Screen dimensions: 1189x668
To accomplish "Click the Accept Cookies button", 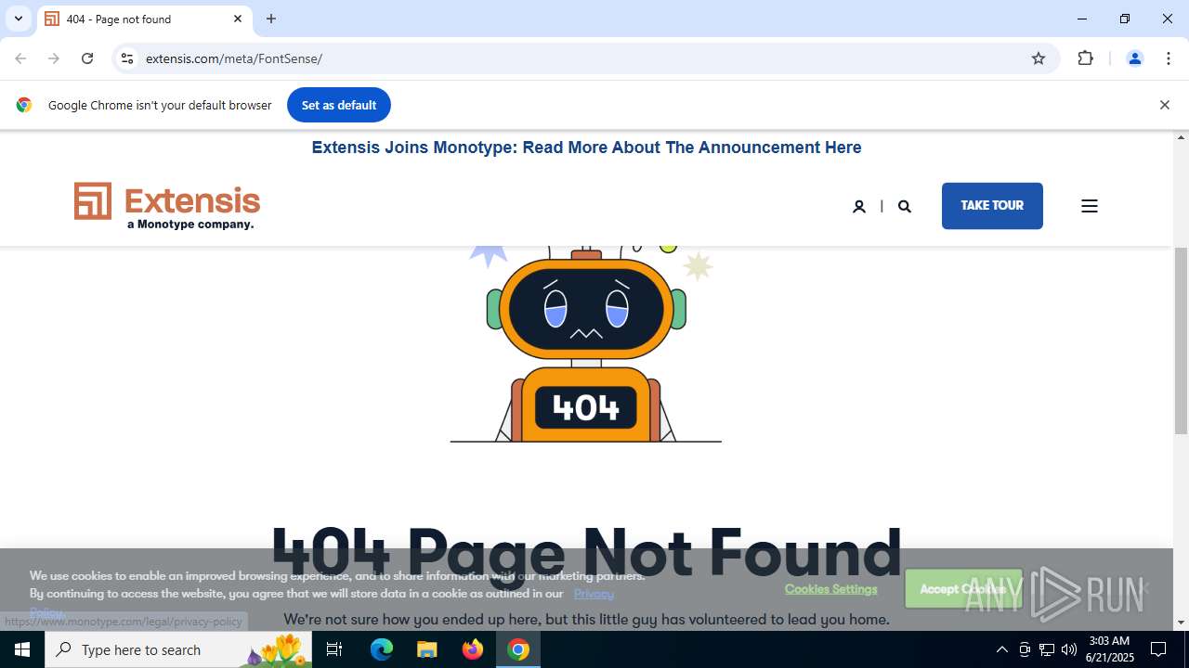I will pos(963,589).
